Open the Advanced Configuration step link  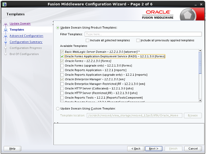pyautogui.click(x=26, y=36)
